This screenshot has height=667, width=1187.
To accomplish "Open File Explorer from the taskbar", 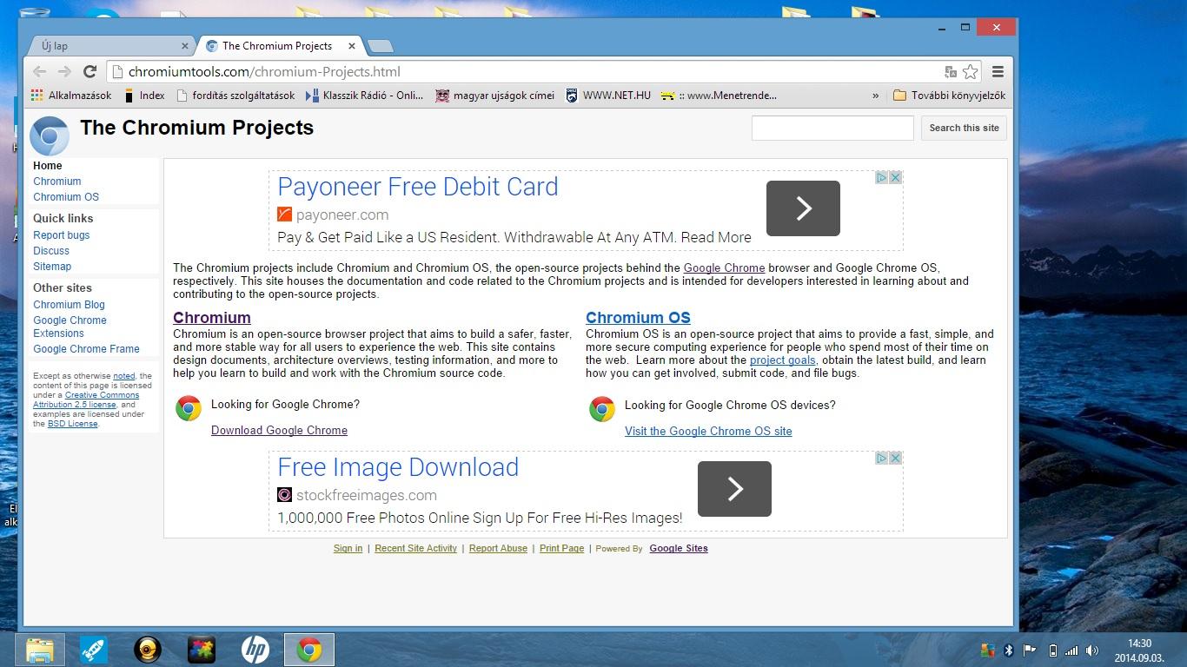I will coord(40,650).
